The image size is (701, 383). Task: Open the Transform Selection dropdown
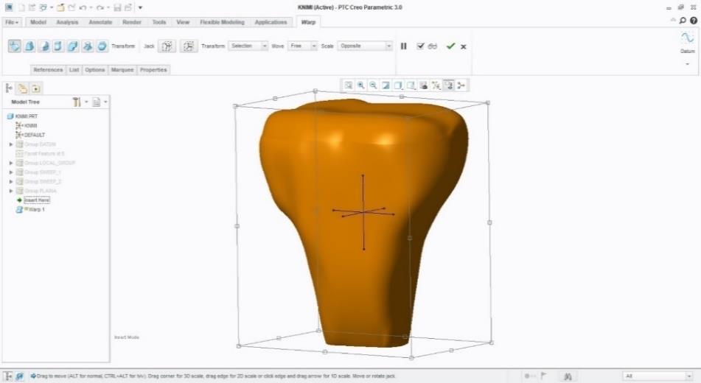(248, 46)
